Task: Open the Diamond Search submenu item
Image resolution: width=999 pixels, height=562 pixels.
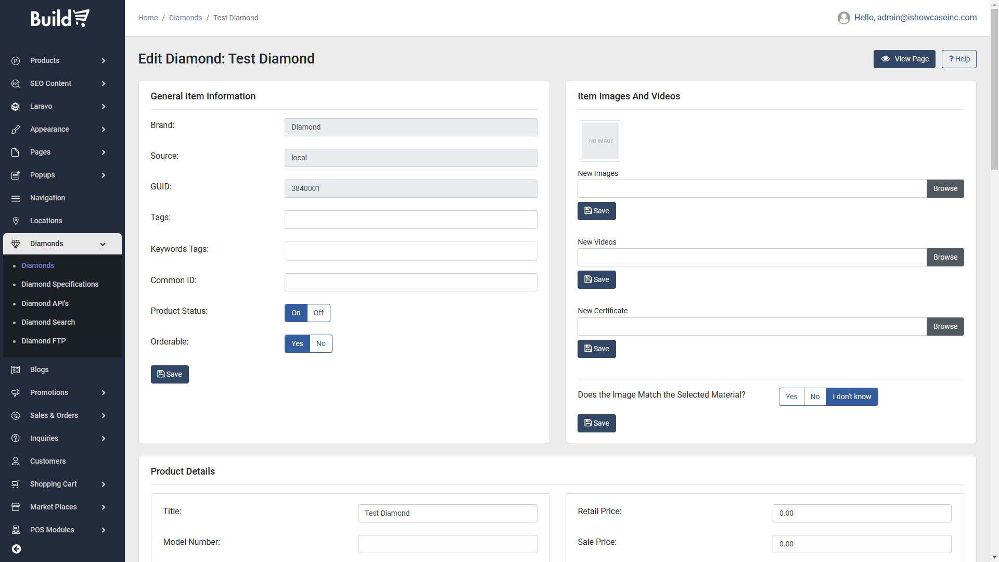Action: [x=48, y=322]
